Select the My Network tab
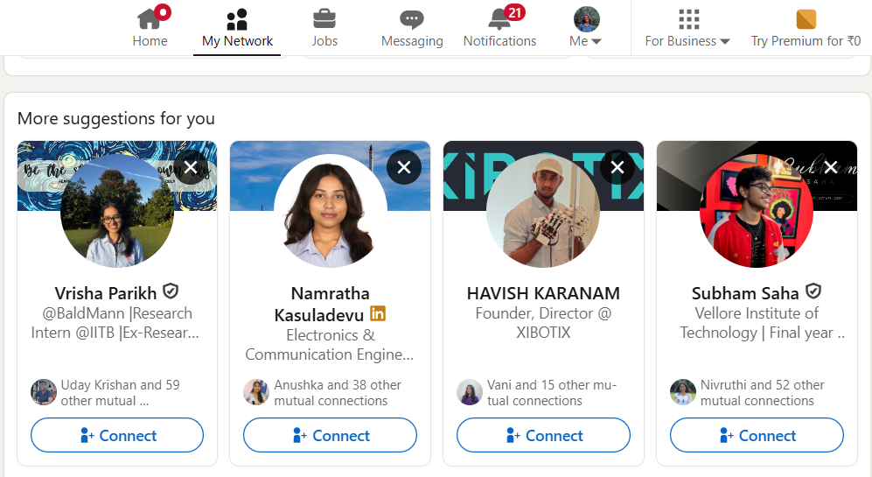This screenshot has height=477, width=872. 237,28
